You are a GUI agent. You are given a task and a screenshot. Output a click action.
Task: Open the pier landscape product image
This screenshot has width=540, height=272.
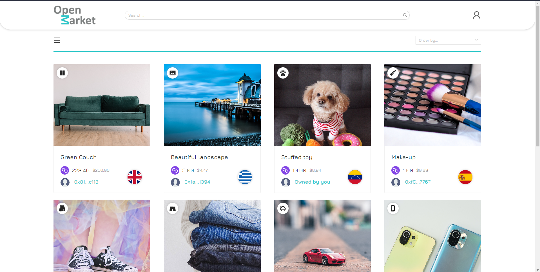tap(212, 105)
